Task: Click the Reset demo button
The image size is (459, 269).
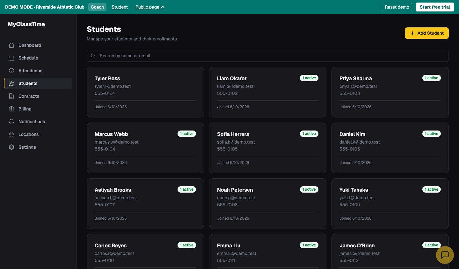Action: click(397, 7)
